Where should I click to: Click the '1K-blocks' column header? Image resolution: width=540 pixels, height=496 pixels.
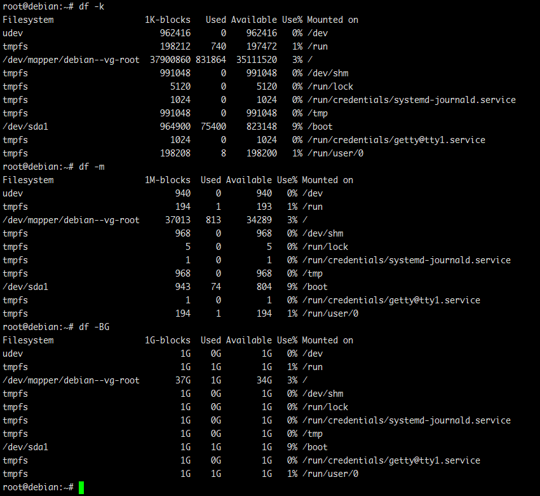[168, 20]
